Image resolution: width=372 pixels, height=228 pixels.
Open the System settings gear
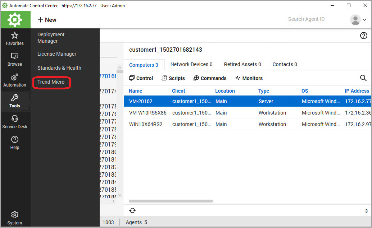[15, 218]
